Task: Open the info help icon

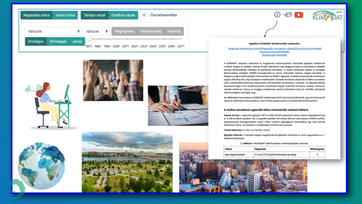Action: 277,15
